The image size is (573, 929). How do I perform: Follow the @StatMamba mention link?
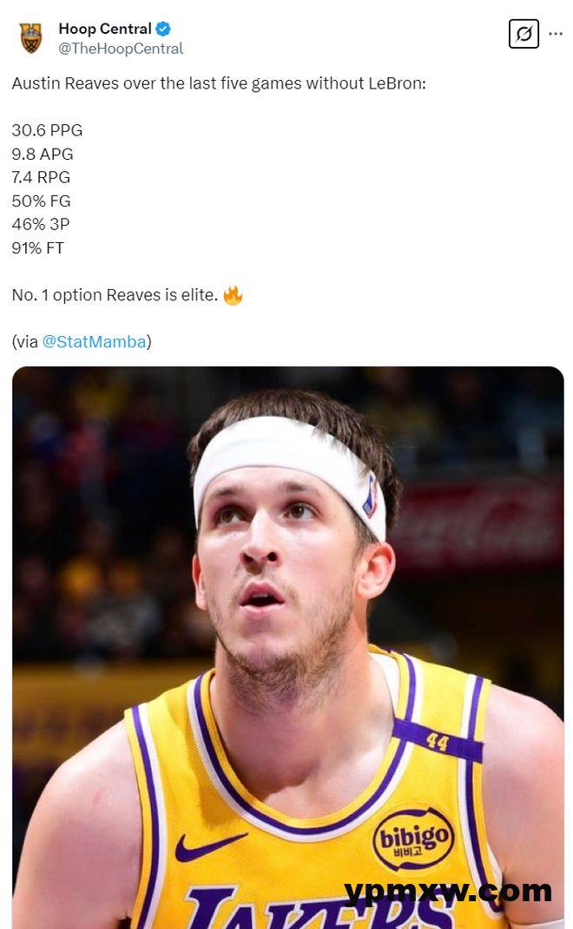(94, 341)
